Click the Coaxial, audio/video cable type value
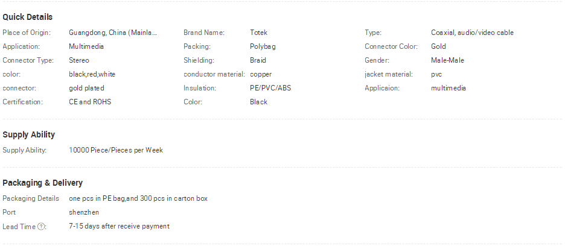Image resolution: width=565 pixels, height=246 pixels. (x=472, y=33)
